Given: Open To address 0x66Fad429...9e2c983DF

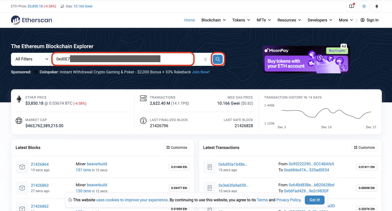Looking at the screenshot, I should click(x=306, y=191).
